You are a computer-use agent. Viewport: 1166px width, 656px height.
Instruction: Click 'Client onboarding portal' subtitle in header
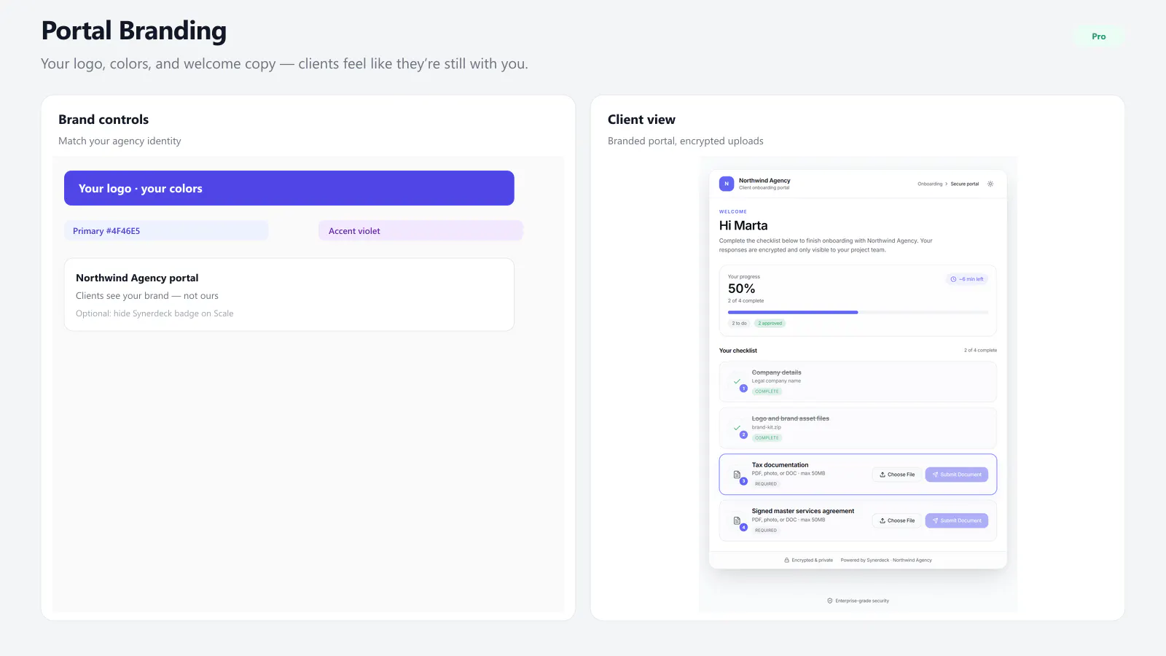click(764, 188)
